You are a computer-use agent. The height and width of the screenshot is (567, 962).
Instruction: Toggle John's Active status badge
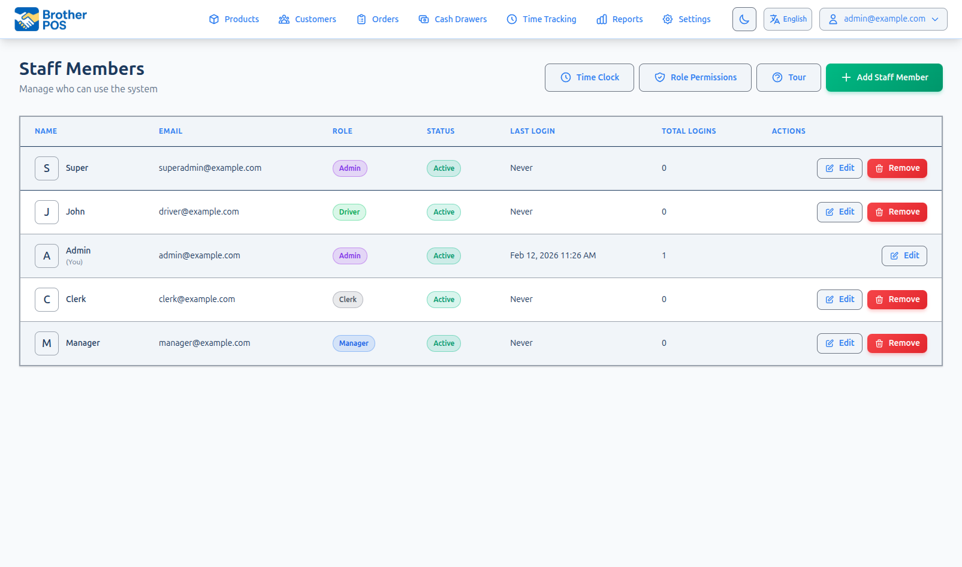[444, 212]
